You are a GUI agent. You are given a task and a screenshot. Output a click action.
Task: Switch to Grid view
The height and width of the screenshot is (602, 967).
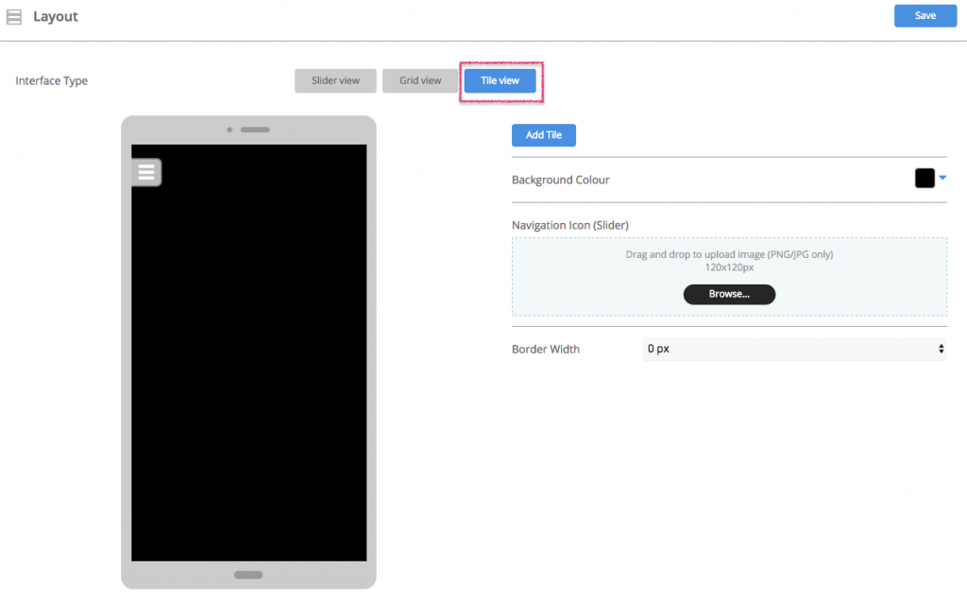[x=420, y=80]
